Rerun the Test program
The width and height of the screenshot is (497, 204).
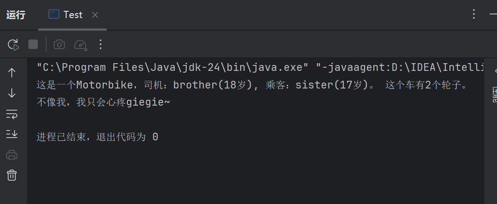13,44
